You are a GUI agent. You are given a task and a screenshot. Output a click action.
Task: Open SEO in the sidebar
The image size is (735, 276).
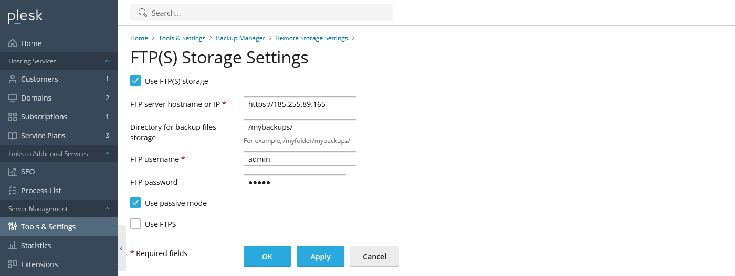59,172
